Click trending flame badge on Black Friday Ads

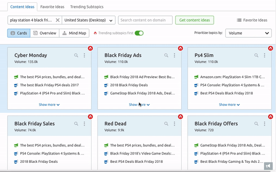point(180,48)
